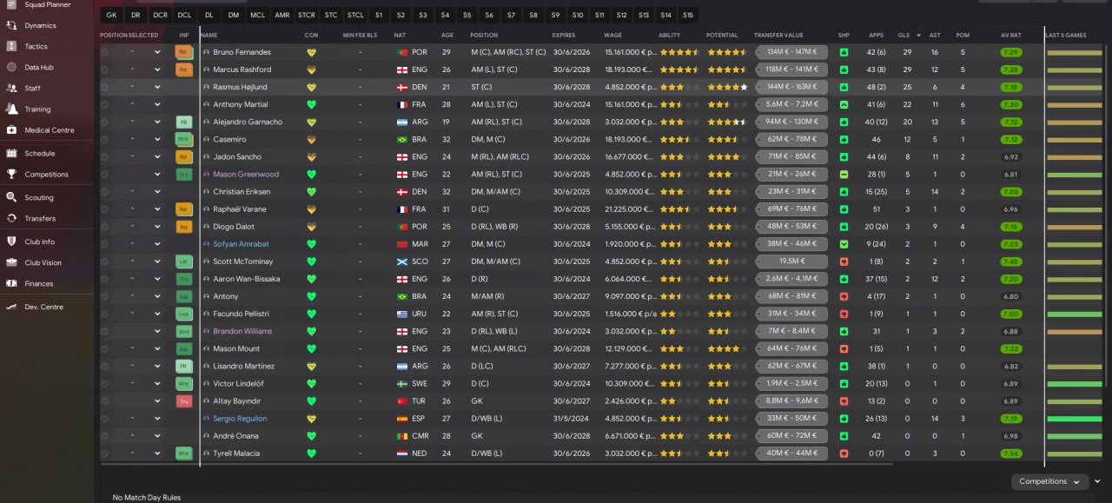The height and width of the screenshot is (503, 1112).
Task: Go to the Staff section
Action: (x=32, y=88)
